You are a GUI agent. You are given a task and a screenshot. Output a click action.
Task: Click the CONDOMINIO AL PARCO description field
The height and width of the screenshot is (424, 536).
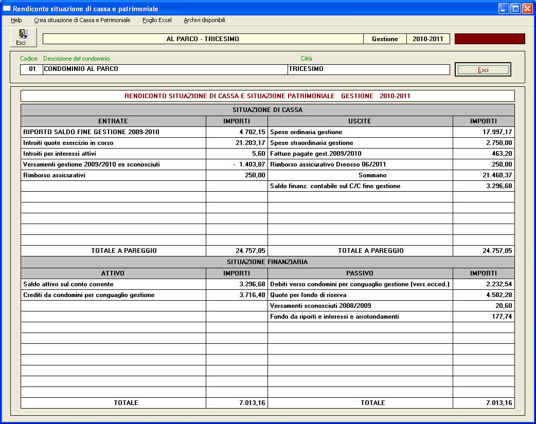pyautogui.click(x=166, y=69)
